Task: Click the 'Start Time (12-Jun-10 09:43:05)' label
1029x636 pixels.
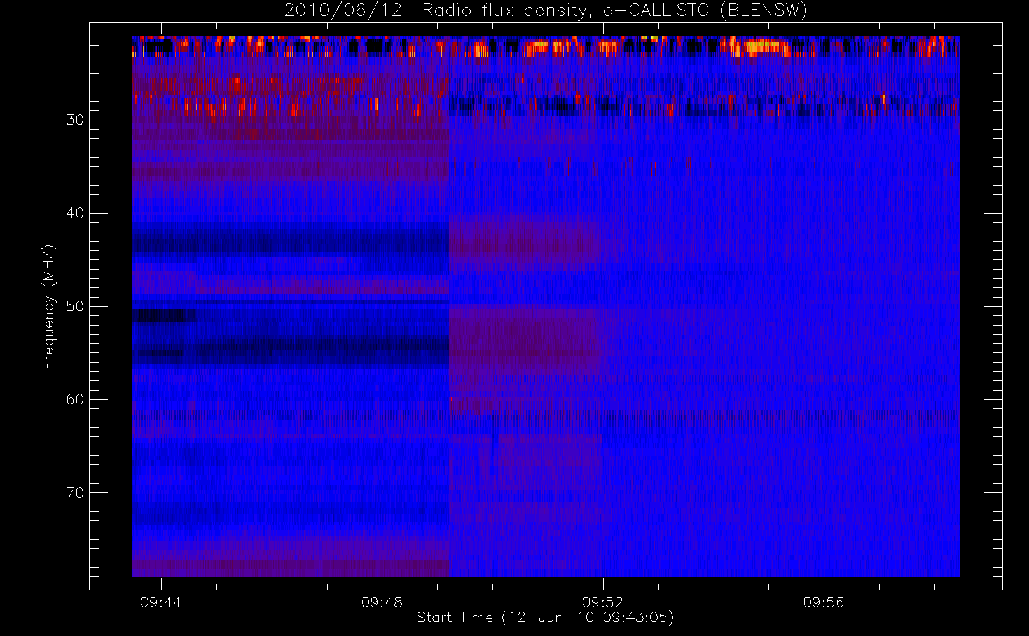Action: pyautogui.click(x=545, y=618)
